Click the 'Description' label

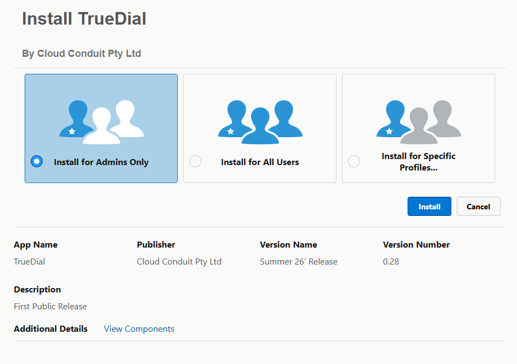37,290
